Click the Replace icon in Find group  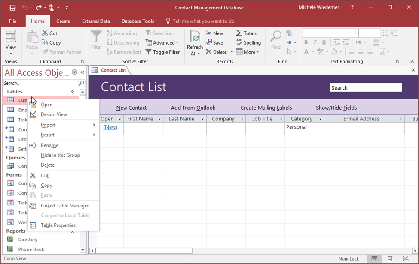pos(289,33)
